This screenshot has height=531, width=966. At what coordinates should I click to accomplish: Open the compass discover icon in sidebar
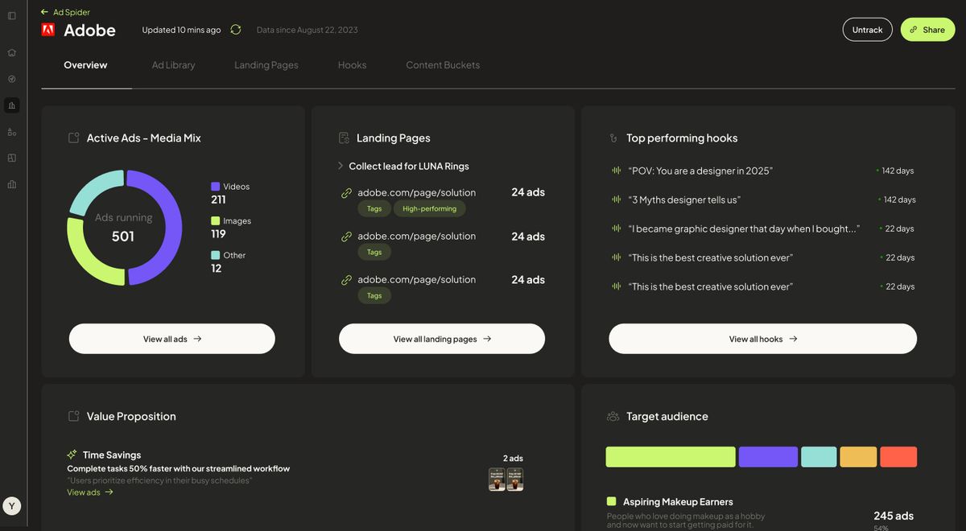[12, 79]
